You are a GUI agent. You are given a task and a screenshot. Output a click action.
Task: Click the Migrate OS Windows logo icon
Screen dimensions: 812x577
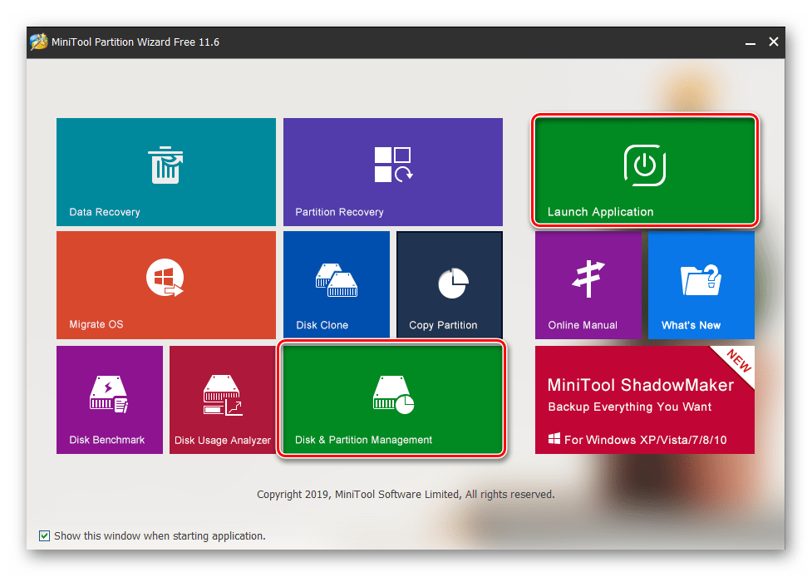(x=165, y=278)
